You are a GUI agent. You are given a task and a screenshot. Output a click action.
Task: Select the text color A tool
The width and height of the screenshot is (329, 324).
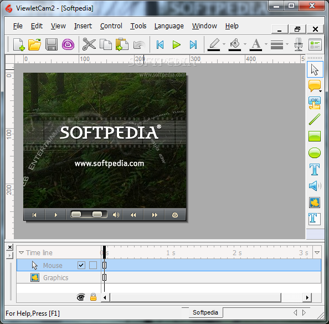[x=256, y=44]
